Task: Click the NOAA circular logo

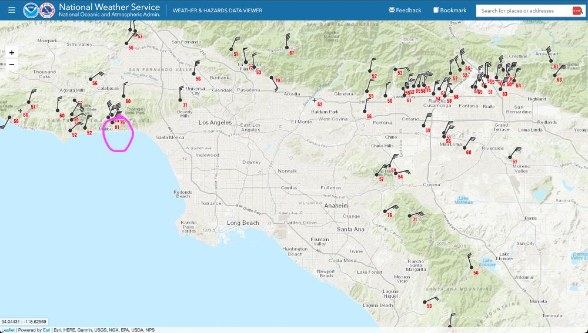Action: [x=31, y=10]
